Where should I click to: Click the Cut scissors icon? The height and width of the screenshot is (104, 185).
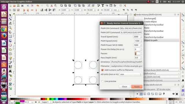click(x=51, y=5)
